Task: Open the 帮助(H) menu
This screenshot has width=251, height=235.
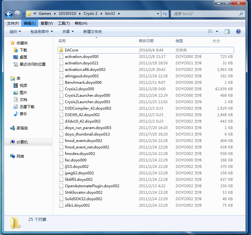Action: click(81, 23)
